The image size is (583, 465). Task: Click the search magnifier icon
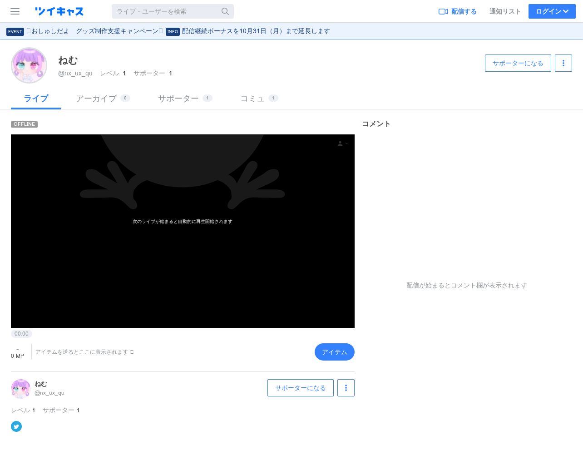(x=225, y=11)
